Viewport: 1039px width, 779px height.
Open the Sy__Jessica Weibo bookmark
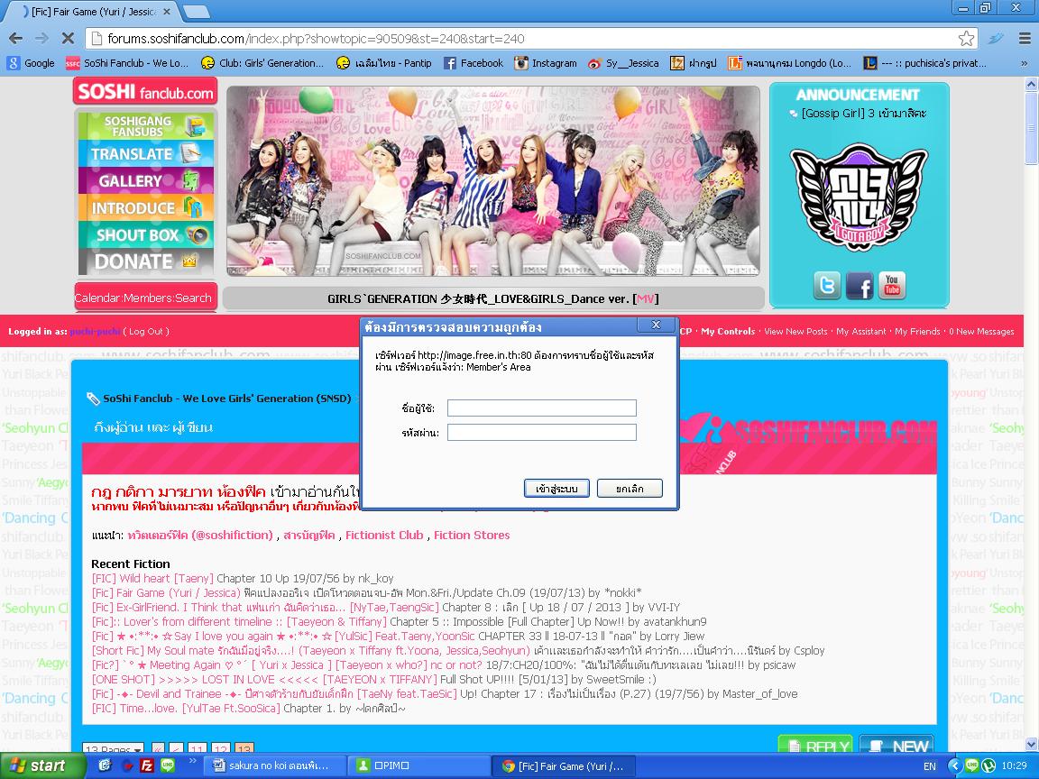[623, 63]
